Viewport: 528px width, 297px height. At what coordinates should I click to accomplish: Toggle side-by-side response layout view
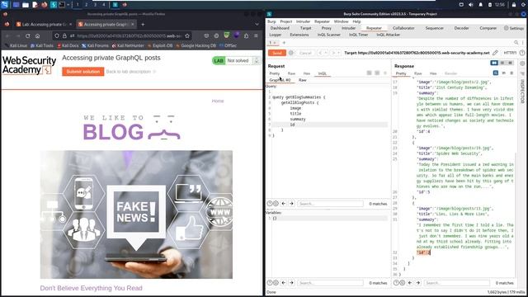494,63
